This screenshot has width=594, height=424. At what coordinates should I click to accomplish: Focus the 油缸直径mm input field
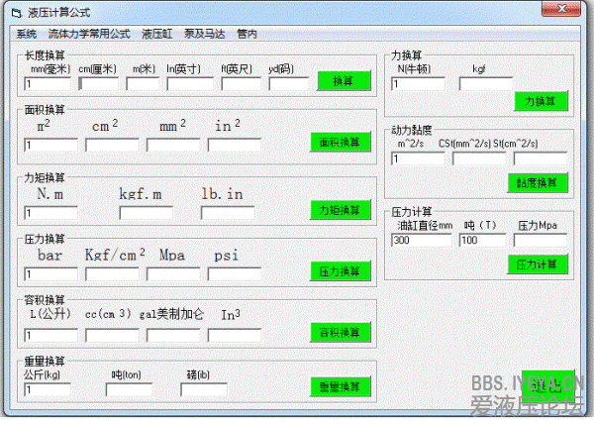[422, 241]
